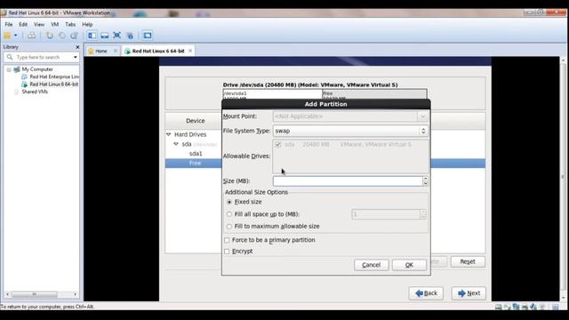Take a snapshot of this virtual machine
This screenshot has height=320, width=569.
(50, 36)
